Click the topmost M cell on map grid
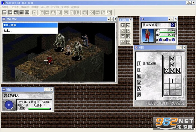The image size is (196, 132). coord(172,59)
